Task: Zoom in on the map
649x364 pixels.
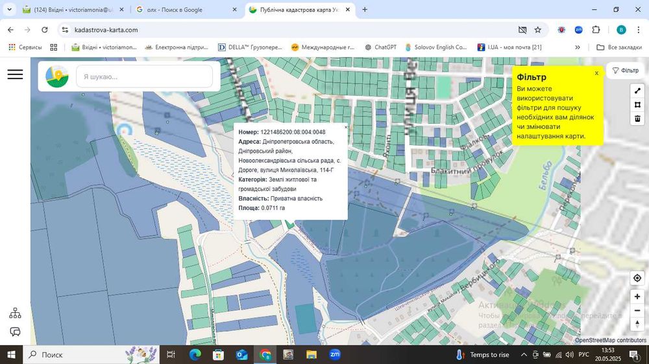Action: click(637, 296)
